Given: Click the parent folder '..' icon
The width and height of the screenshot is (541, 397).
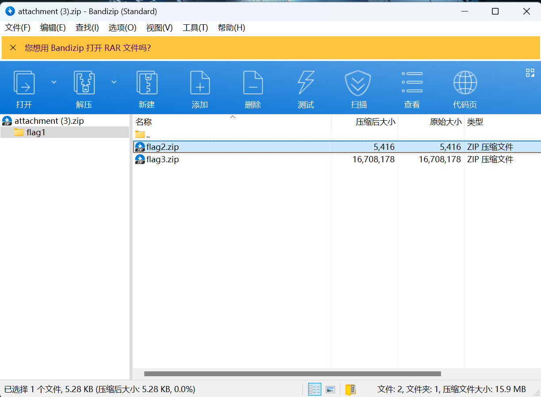Looking at the screenshot, I should point(140,134).
